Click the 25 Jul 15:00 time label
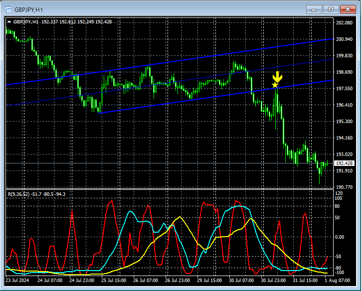This screenshot has width=362, height=291. 114,281
